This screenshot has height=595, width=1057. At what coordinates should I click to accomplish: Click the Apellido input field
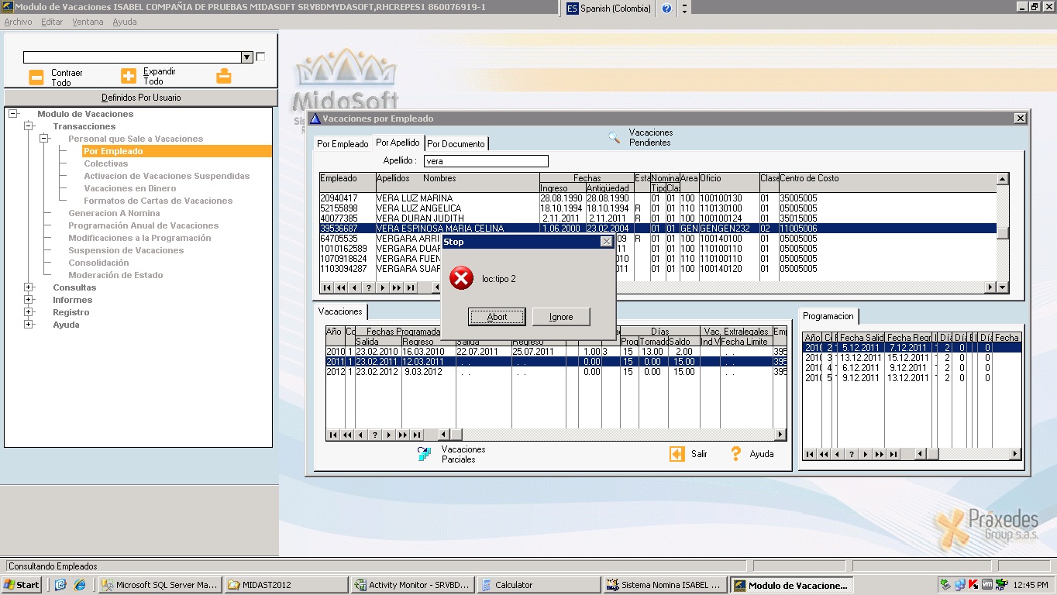click(485, 161)
